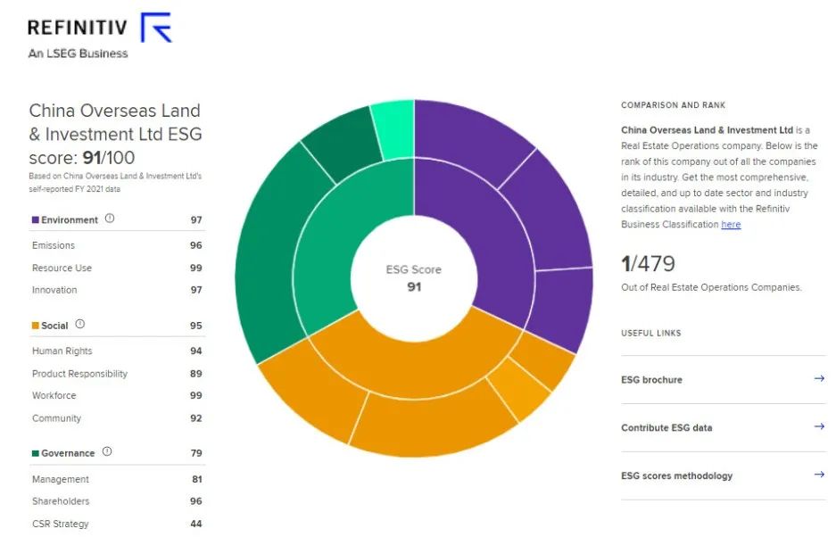
Task: Click the Community score 92
Action: pos(196,418)
